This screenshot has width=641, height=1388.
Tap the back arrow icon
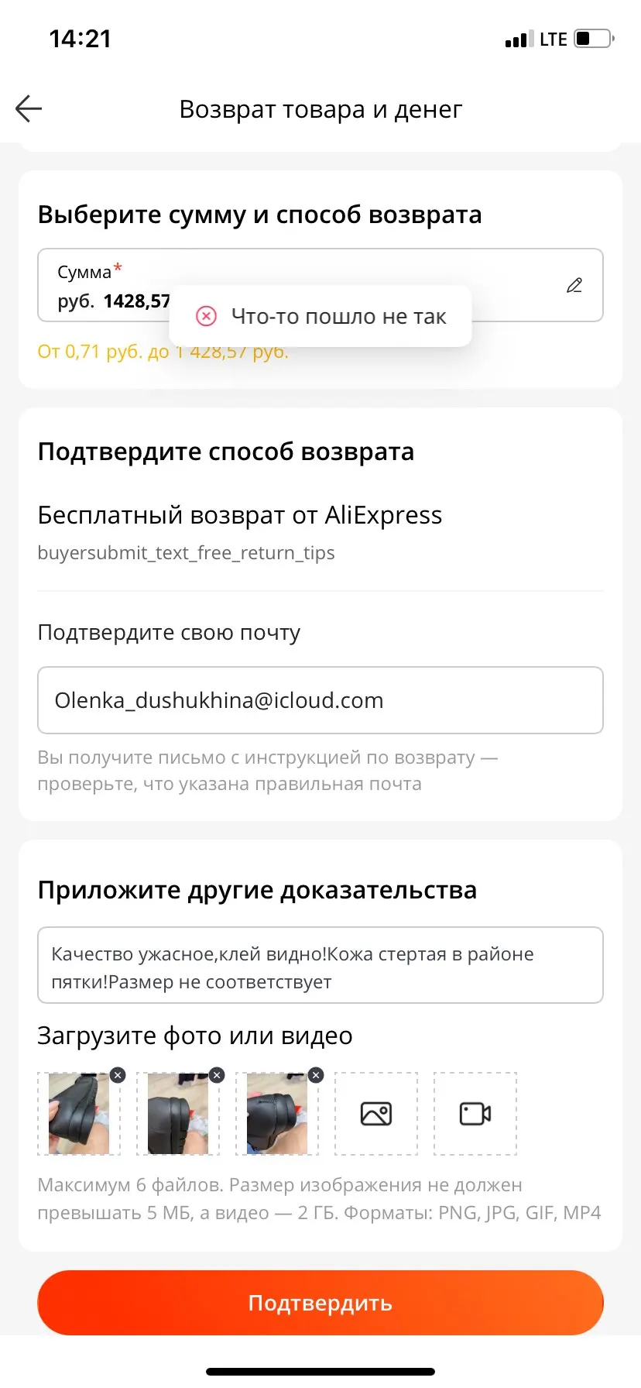point(29,108)
